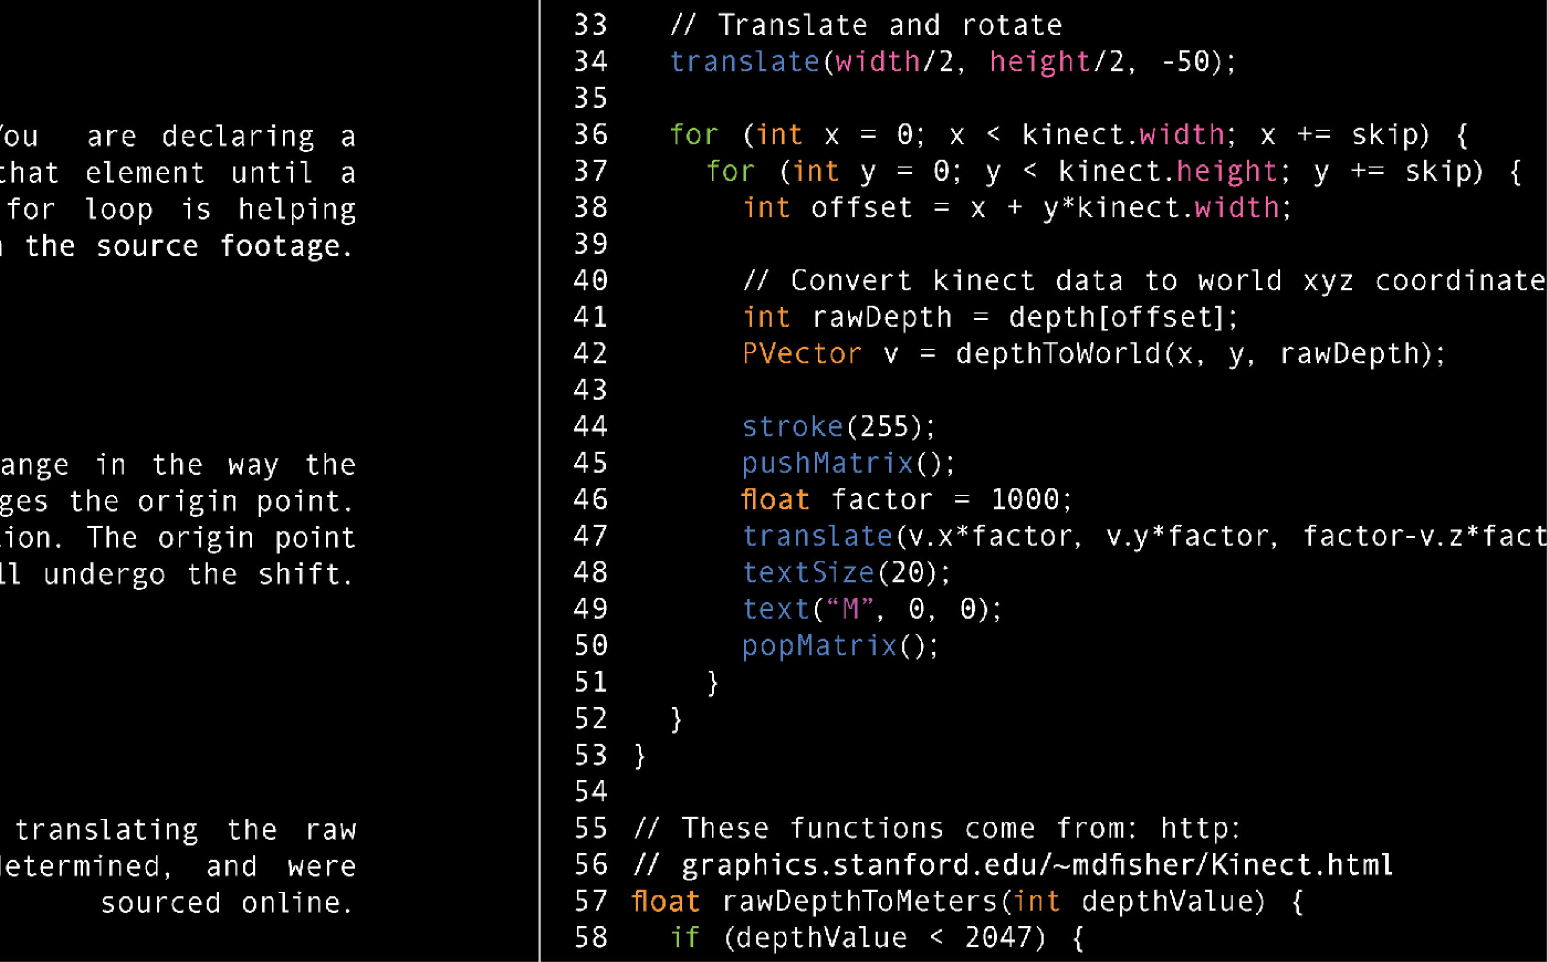
Task: Click the PVector type keyword
Action: point(801,354)
